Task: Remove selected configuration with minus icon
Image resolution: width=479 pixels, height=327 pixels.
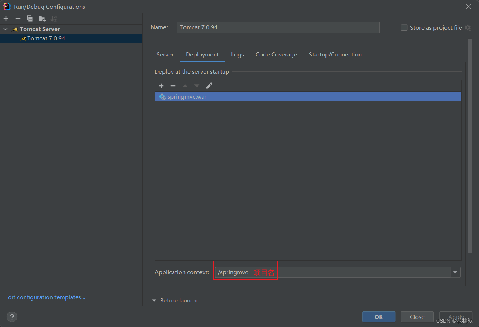Action: [x=18, y=19]
